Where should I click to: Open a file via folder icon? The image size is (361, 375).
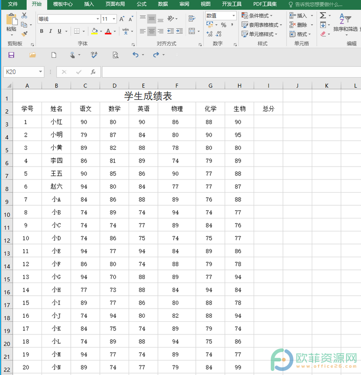click(x=32, y=55)
